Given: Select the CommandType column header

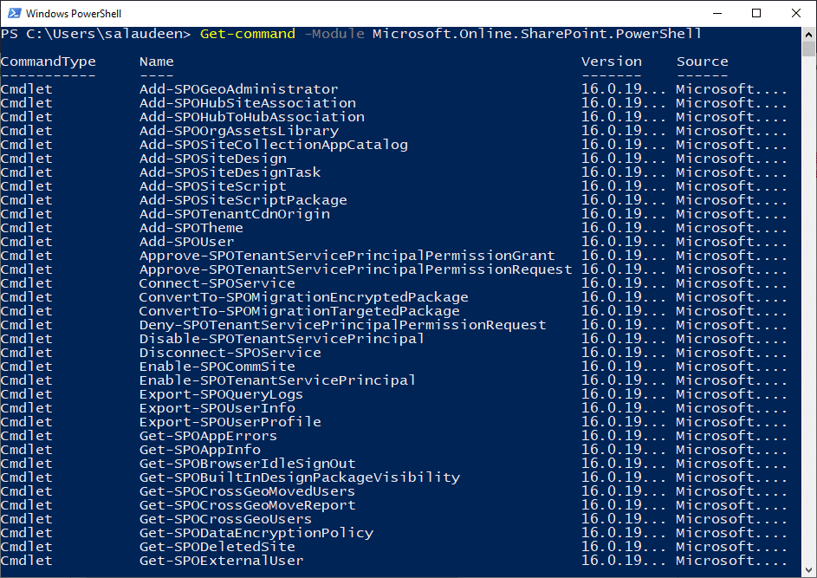Looking at the screenshot, I should click(48, 61).
